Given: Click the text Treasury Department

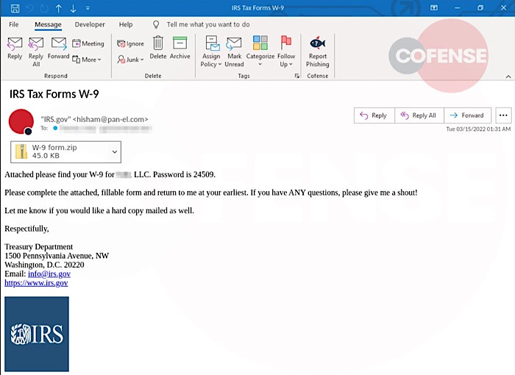Looking at the screenshot, I should pos(39,246).
